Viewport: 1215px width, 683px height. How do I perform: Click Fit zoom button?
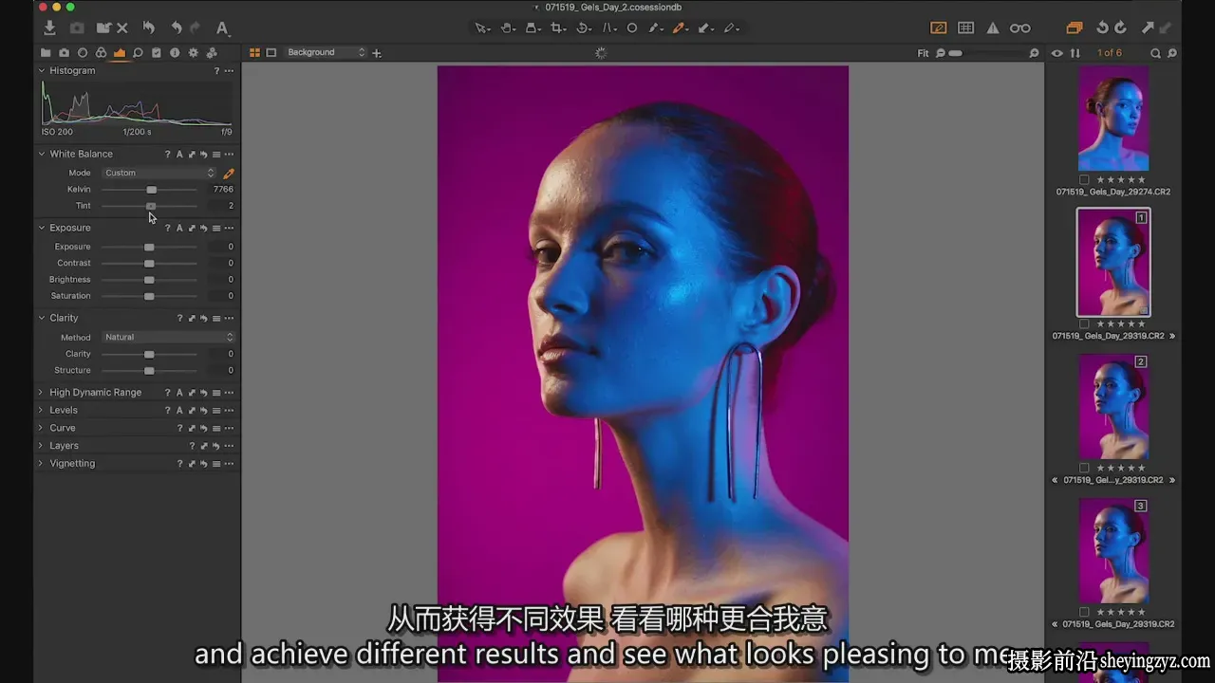(923, 53)
